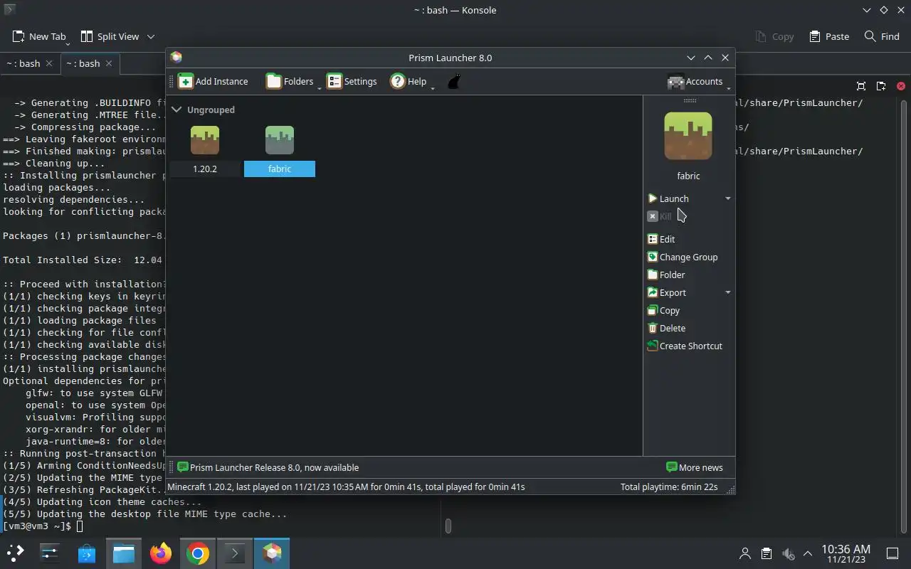Select the fabric instance icon
Image resolution: width=911 pixels, height=569 pixels.
coord(280,140)
